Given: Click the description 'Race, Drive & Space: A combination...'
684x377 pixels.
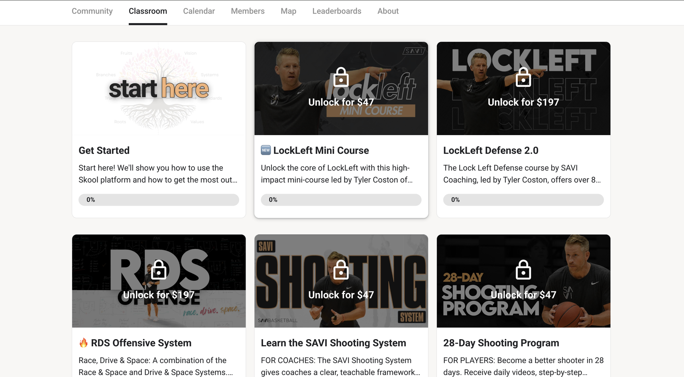Looking at the screenshot, I should 156,366.
